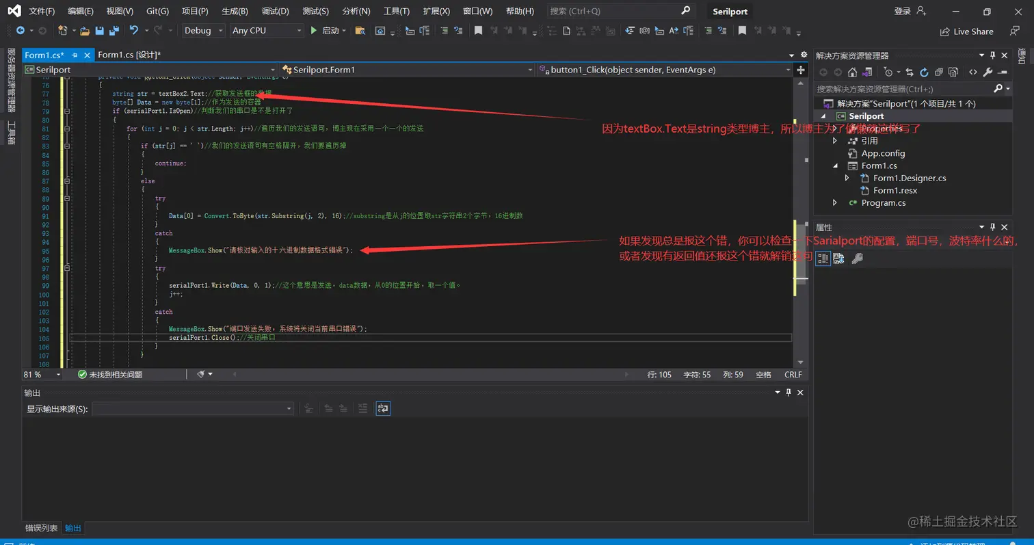Click the show all files icon
The width and height of the screenshot is (1034, 545).
[x=954, y=72]
